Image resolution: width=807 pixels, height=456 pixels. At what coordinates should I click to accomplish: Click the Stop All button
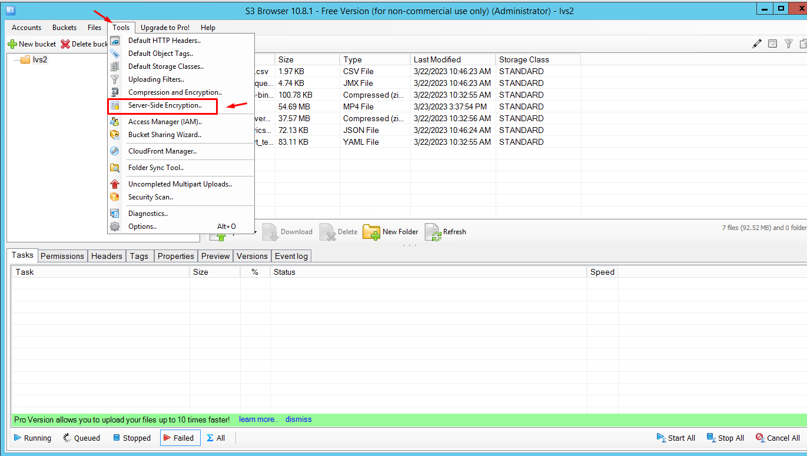coord(726,438)
